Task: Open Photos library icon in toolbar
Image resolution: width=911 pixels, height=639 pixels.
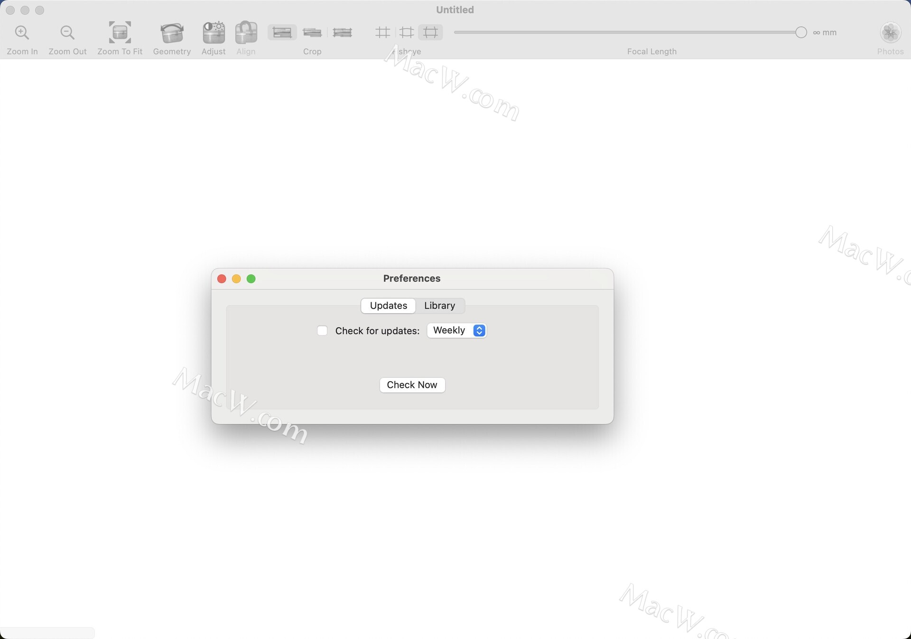Action: click(x=890, y=33)
